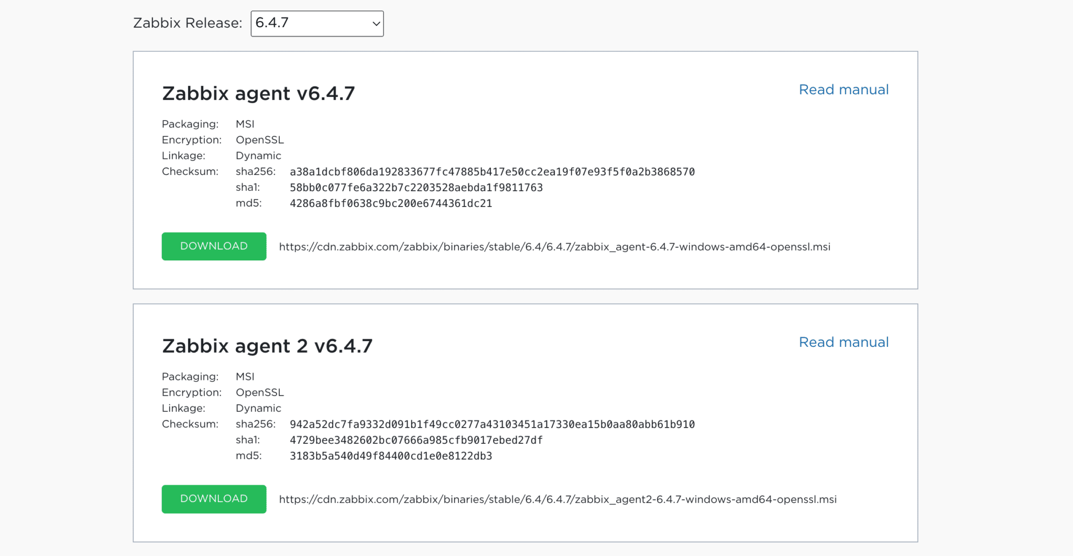The height and width of the screenshot is (556, 1073).
Task: Click the MSI packaging value for Zabbix agent
Action: click(x=245, y=124)
